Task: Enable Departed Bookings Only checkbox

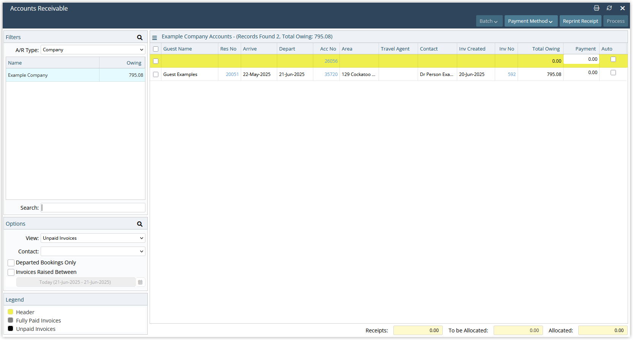Action: tap(11, 263)
